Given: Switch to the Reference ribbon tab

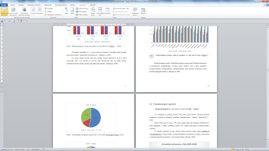Looking at the screenshot, I should (47, 5).
